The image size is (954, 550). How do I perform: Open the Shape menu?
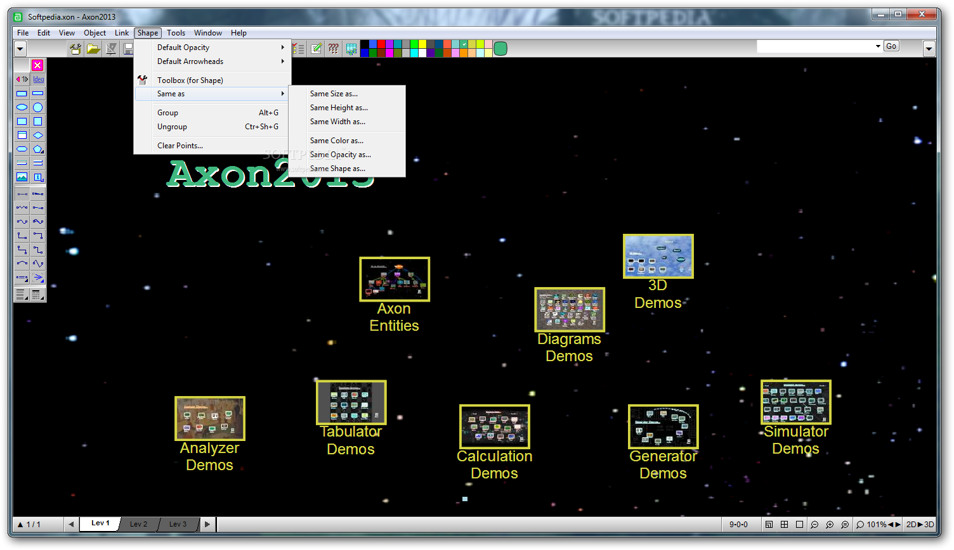pos(148,33)
